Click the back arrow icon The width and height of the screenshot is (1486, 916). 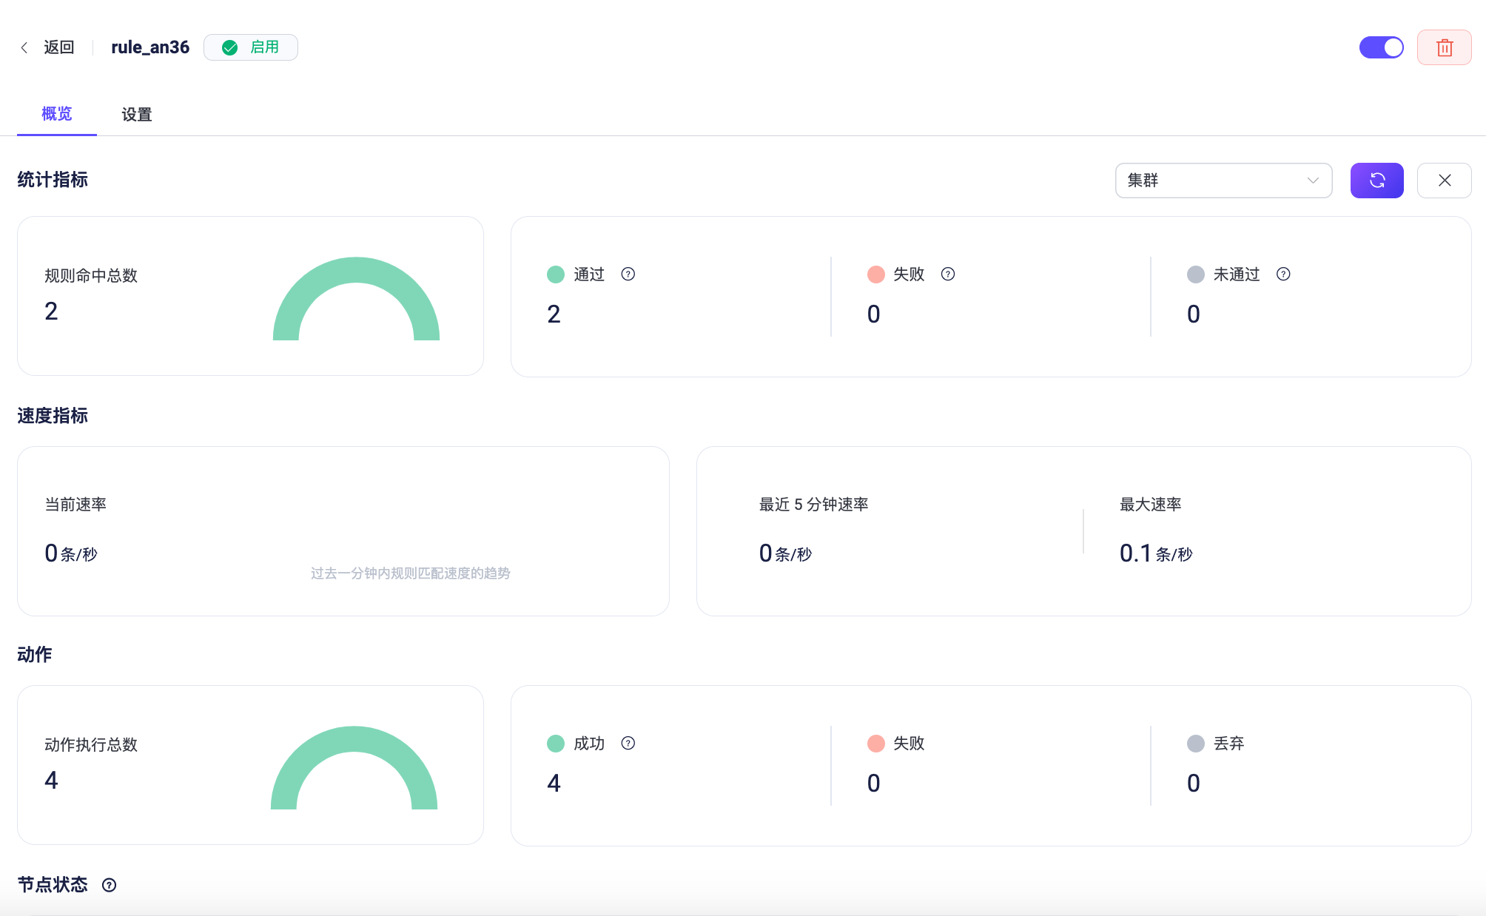tap(24, 47)
